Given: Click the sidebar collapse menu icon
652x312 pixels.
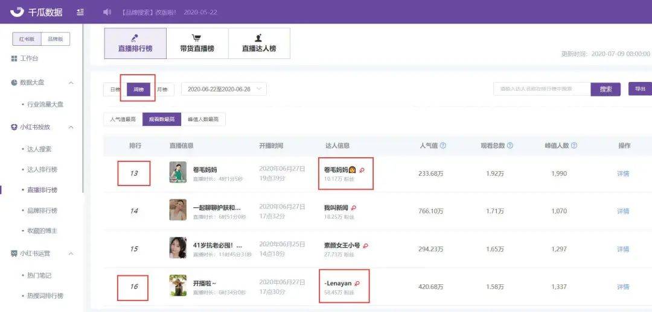Looking at the screenshot, I should pyautogui.click(x=80, y=12).
